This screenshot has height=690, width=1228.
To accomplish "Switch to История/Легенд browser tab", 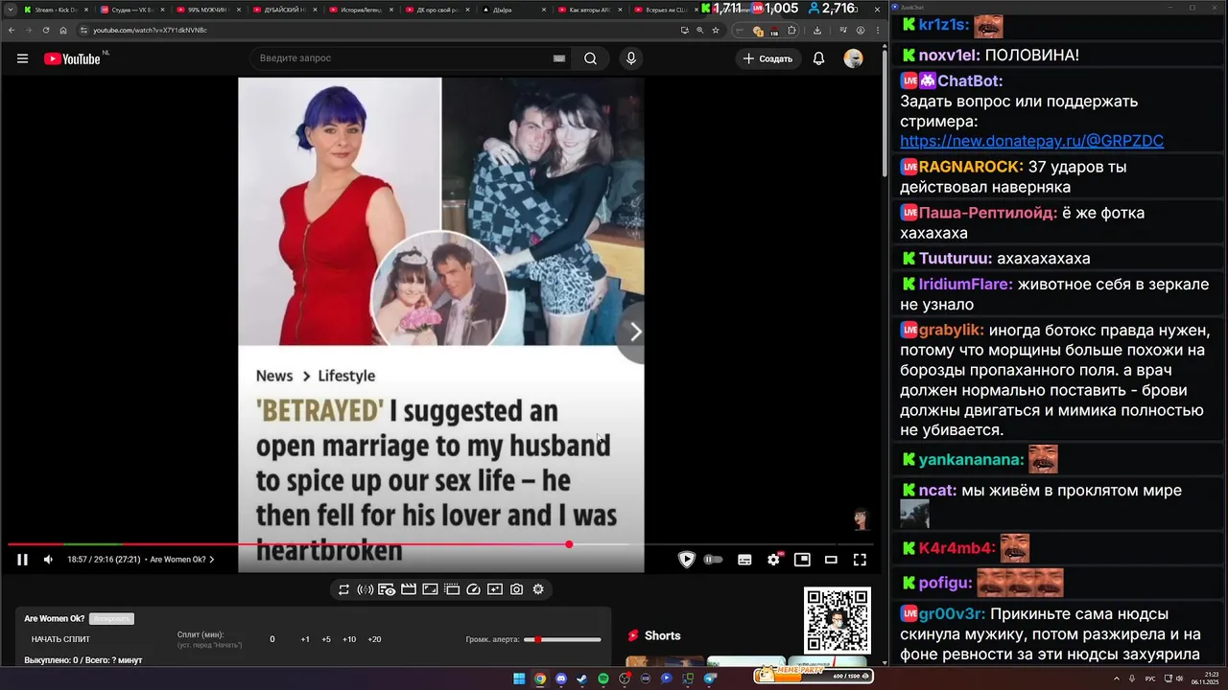I will point(361,10).
